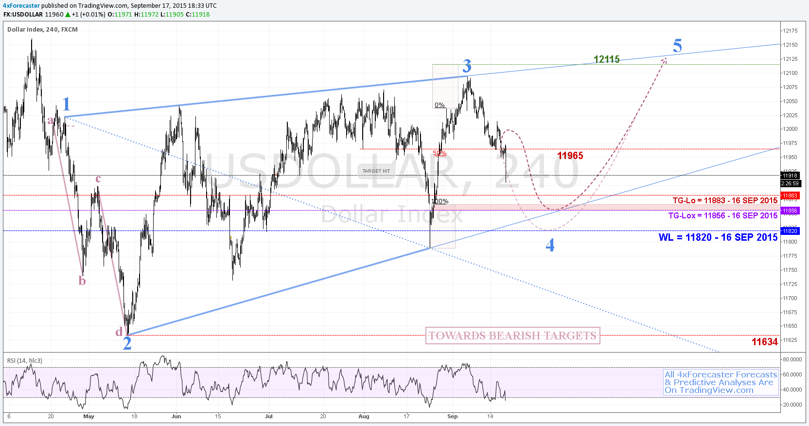Click wave label 5 at the upper right
This screenshot has height=426, width=809.
[x=677, y=46]
